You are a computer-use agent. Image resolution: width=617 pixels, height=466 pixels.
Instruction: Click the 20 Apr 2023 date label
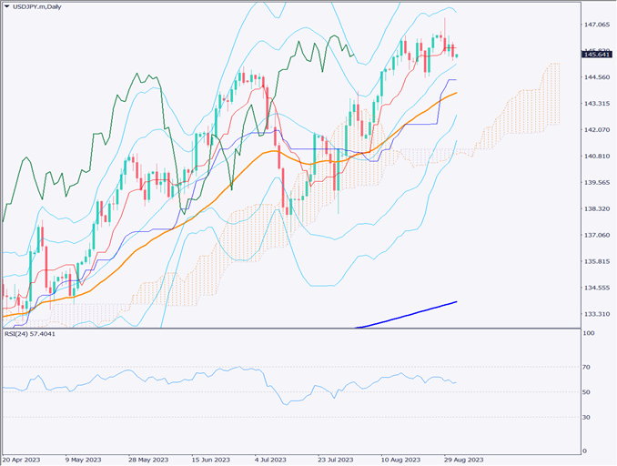click(x=22, y=459)
